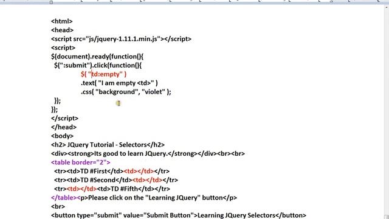This screenshot has height=219, width=389.
Task: Click the table row containing TD #First
Action: click(x=112, y=171)
